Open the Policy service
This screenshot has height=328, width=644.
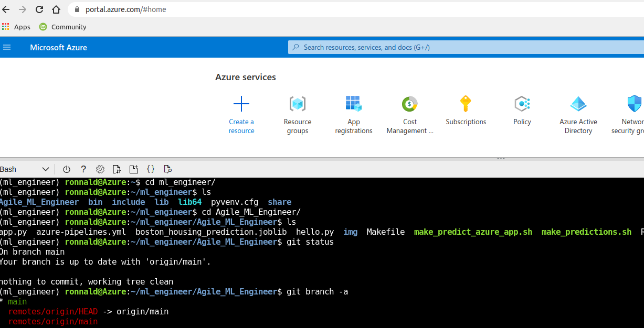(x=522, y=111)
